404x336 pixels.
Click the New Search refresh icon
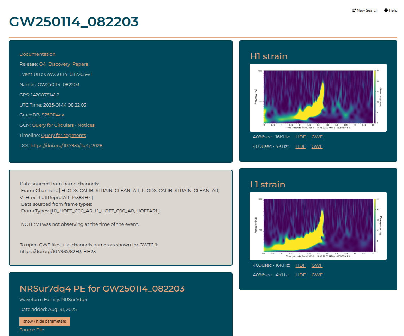point(354,11)
